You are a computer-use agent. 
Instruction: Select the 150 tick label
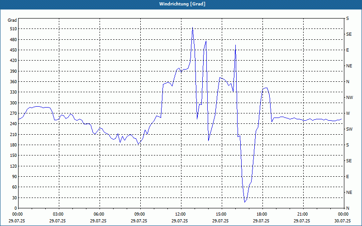[x=14, y=155]
